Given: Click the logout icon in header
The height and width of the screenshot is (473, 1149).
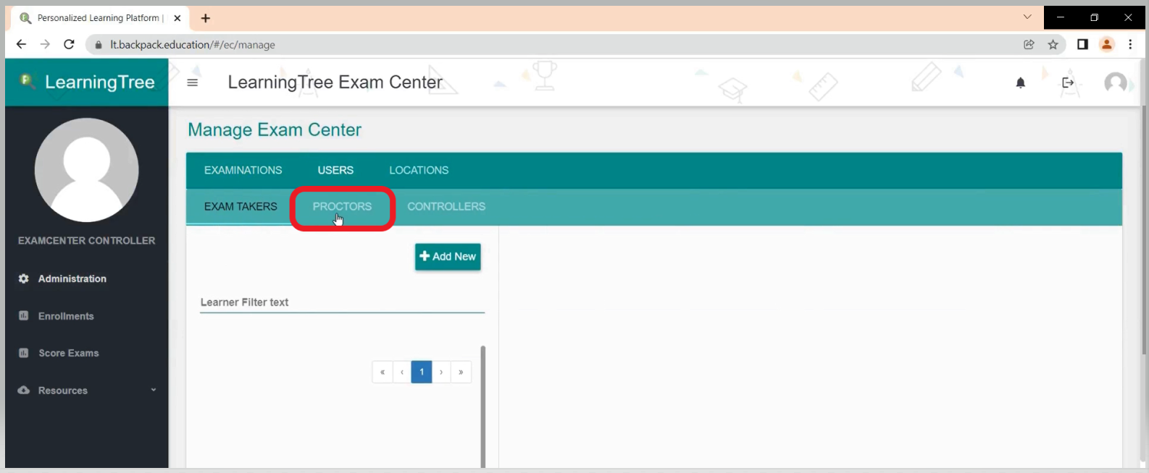Looking at the screenshot, I should coord(1067,83).
